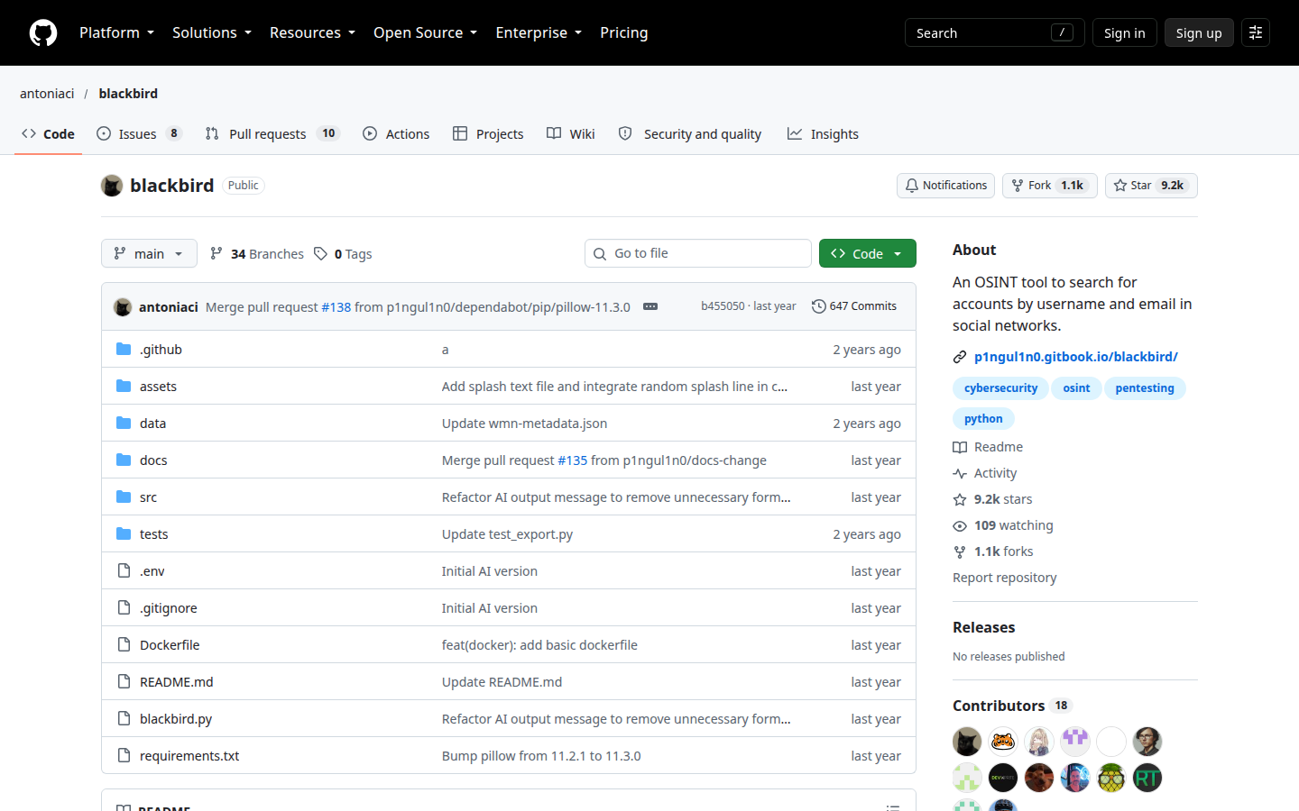The width and height of the screenshot is (1299, 811).
Task: Open the settings icon beside Sign up
Action: (1256, 32)
